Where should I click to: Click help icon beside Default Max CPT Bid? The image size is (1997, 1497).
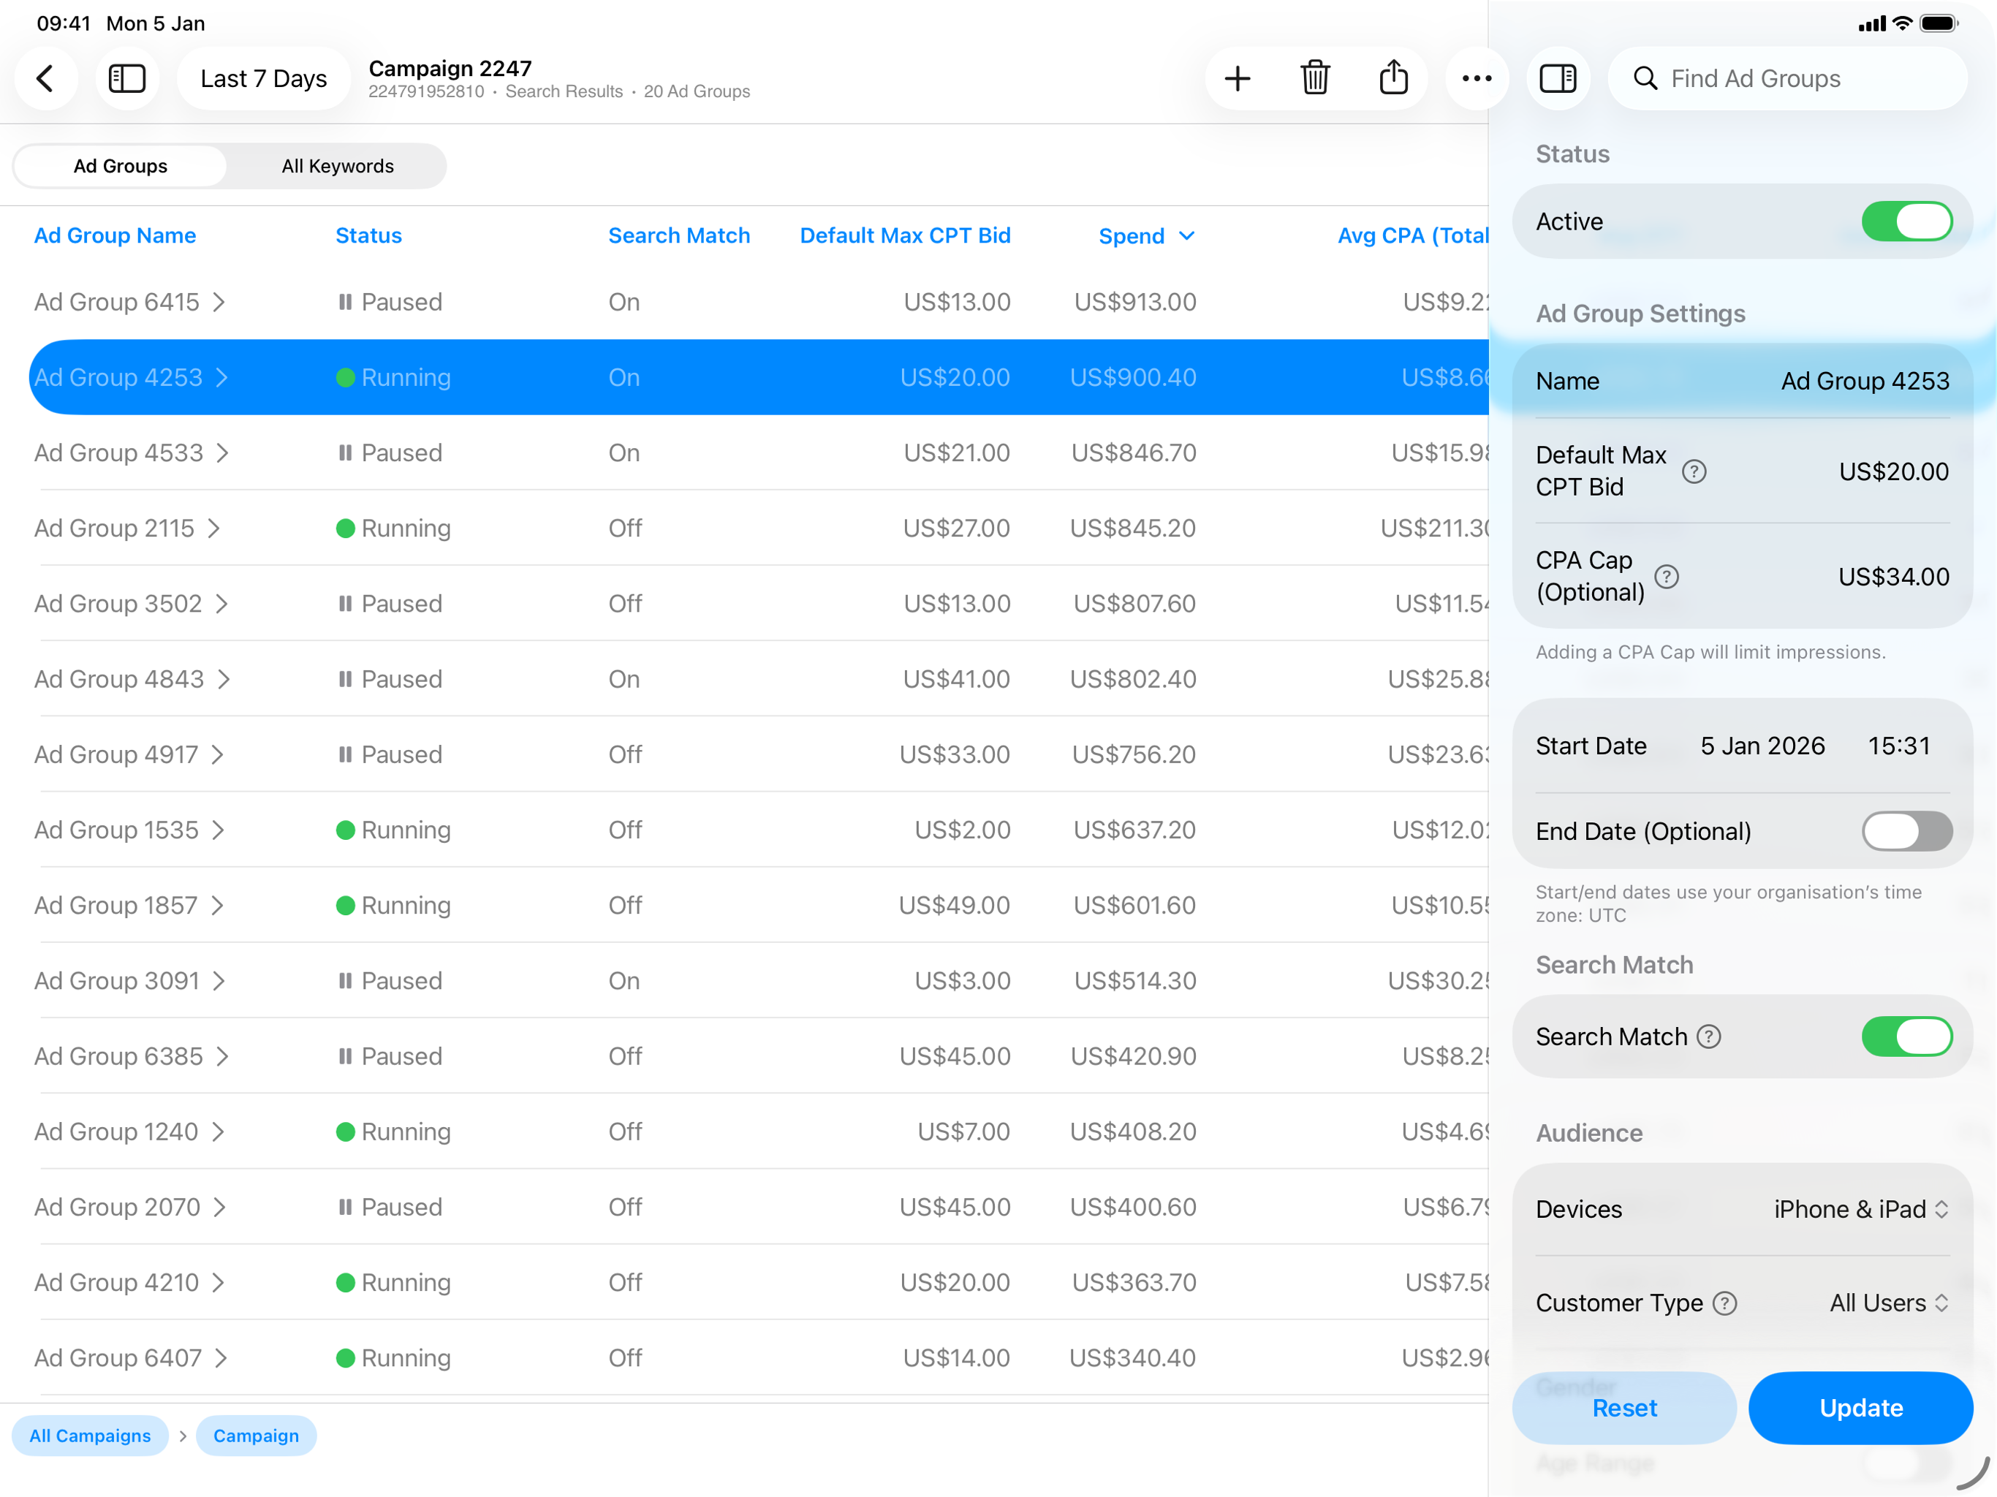pyautogui.click(x=1694, y=471)
